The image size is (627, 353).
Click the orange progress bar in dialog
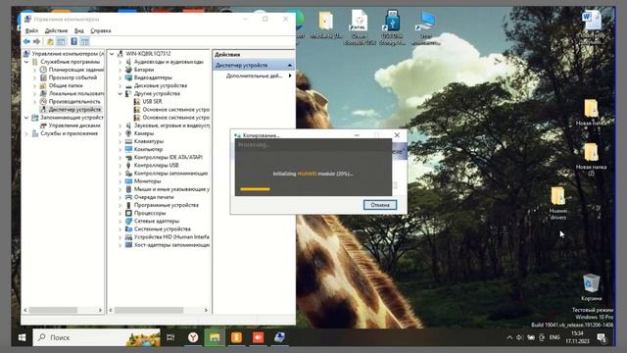tap(255, 189)
